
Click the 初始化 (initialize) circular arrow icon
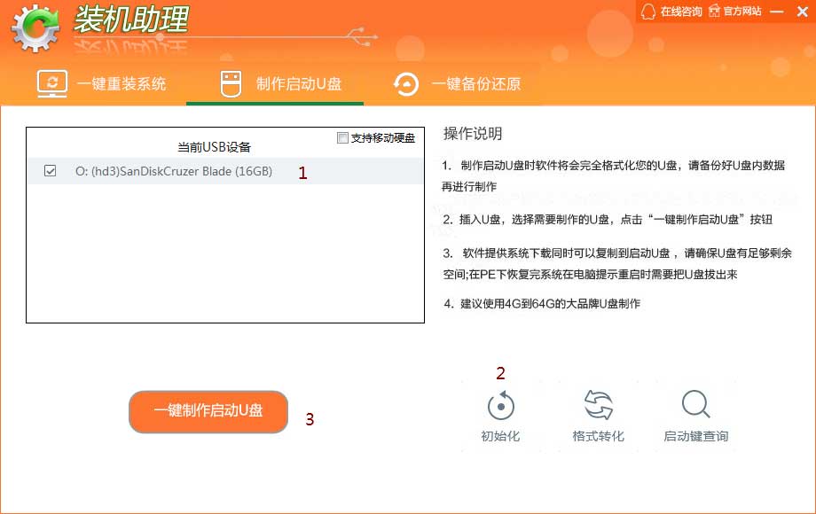[x=500, y=406]
